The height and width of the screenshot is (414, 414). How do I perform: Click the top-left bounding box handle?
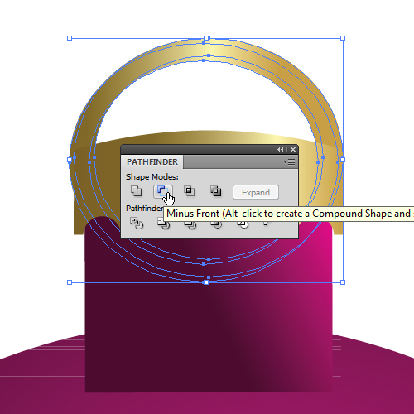[70, 38]
